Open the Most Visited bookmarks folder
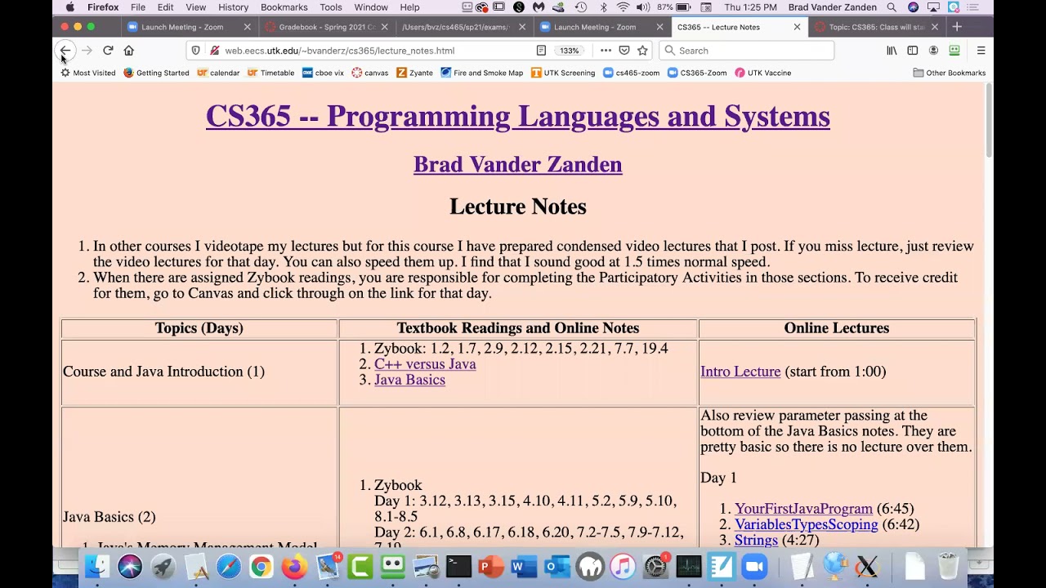Viewport: 1046px width, 588px height. 88,73
